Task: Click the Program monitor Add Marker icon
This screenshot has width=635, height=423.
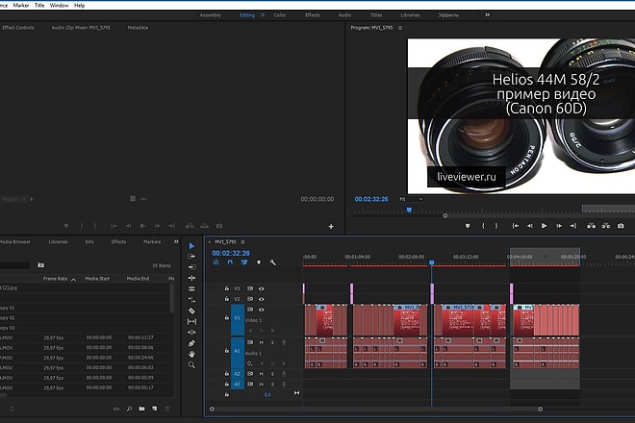Action: (468, 226)
